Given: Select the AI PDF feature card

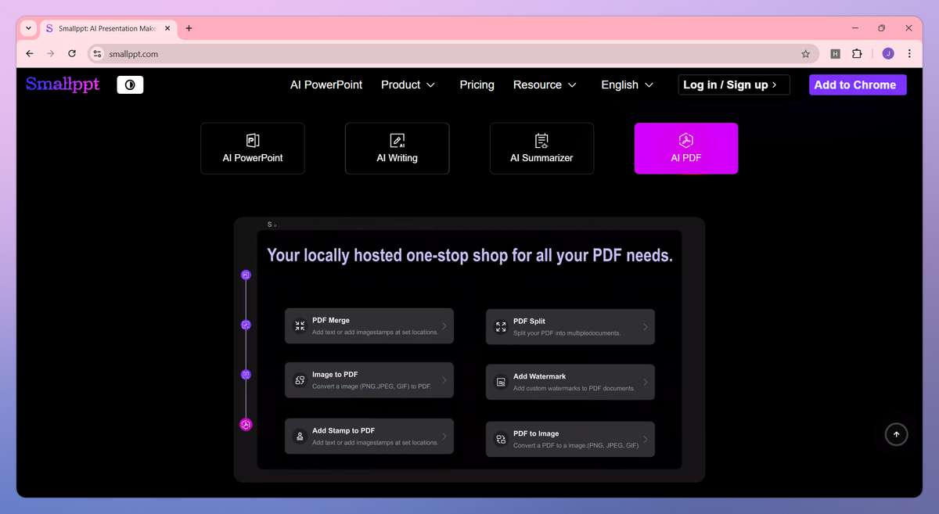Looking at the screenshot, I should coord(686,148).
